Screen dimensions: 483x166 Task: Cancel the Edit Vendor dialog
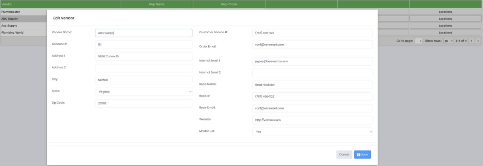[344, 154]
